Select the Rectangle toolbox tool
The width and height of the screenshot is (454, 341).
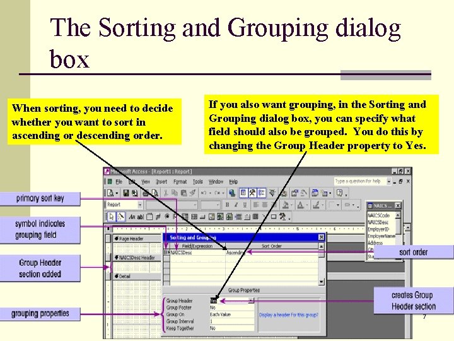point(273,217)
